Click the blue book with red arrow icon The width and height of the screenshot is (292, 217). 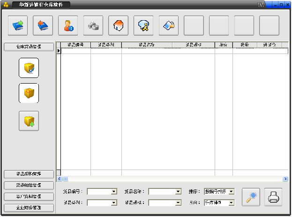tap(43, 25)
